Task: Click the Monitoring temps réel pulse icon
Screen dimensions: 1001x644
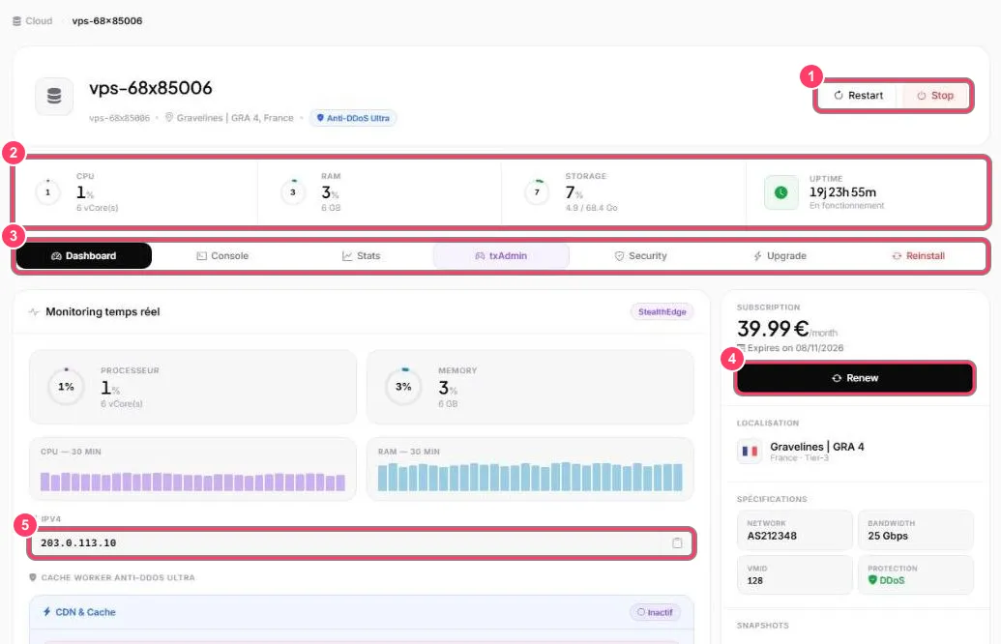Action: (34, 312)
